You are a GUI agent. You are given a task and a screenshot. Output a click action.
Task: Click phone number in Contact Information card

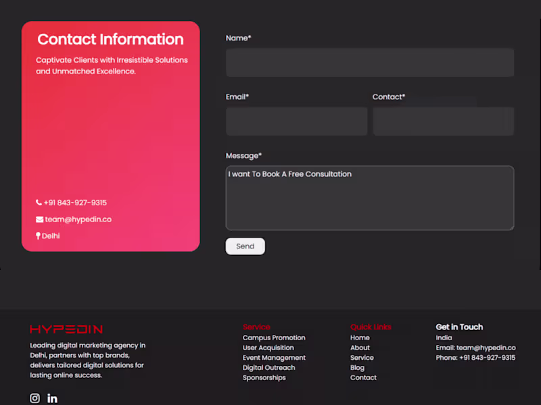click(x=75, y=202)
